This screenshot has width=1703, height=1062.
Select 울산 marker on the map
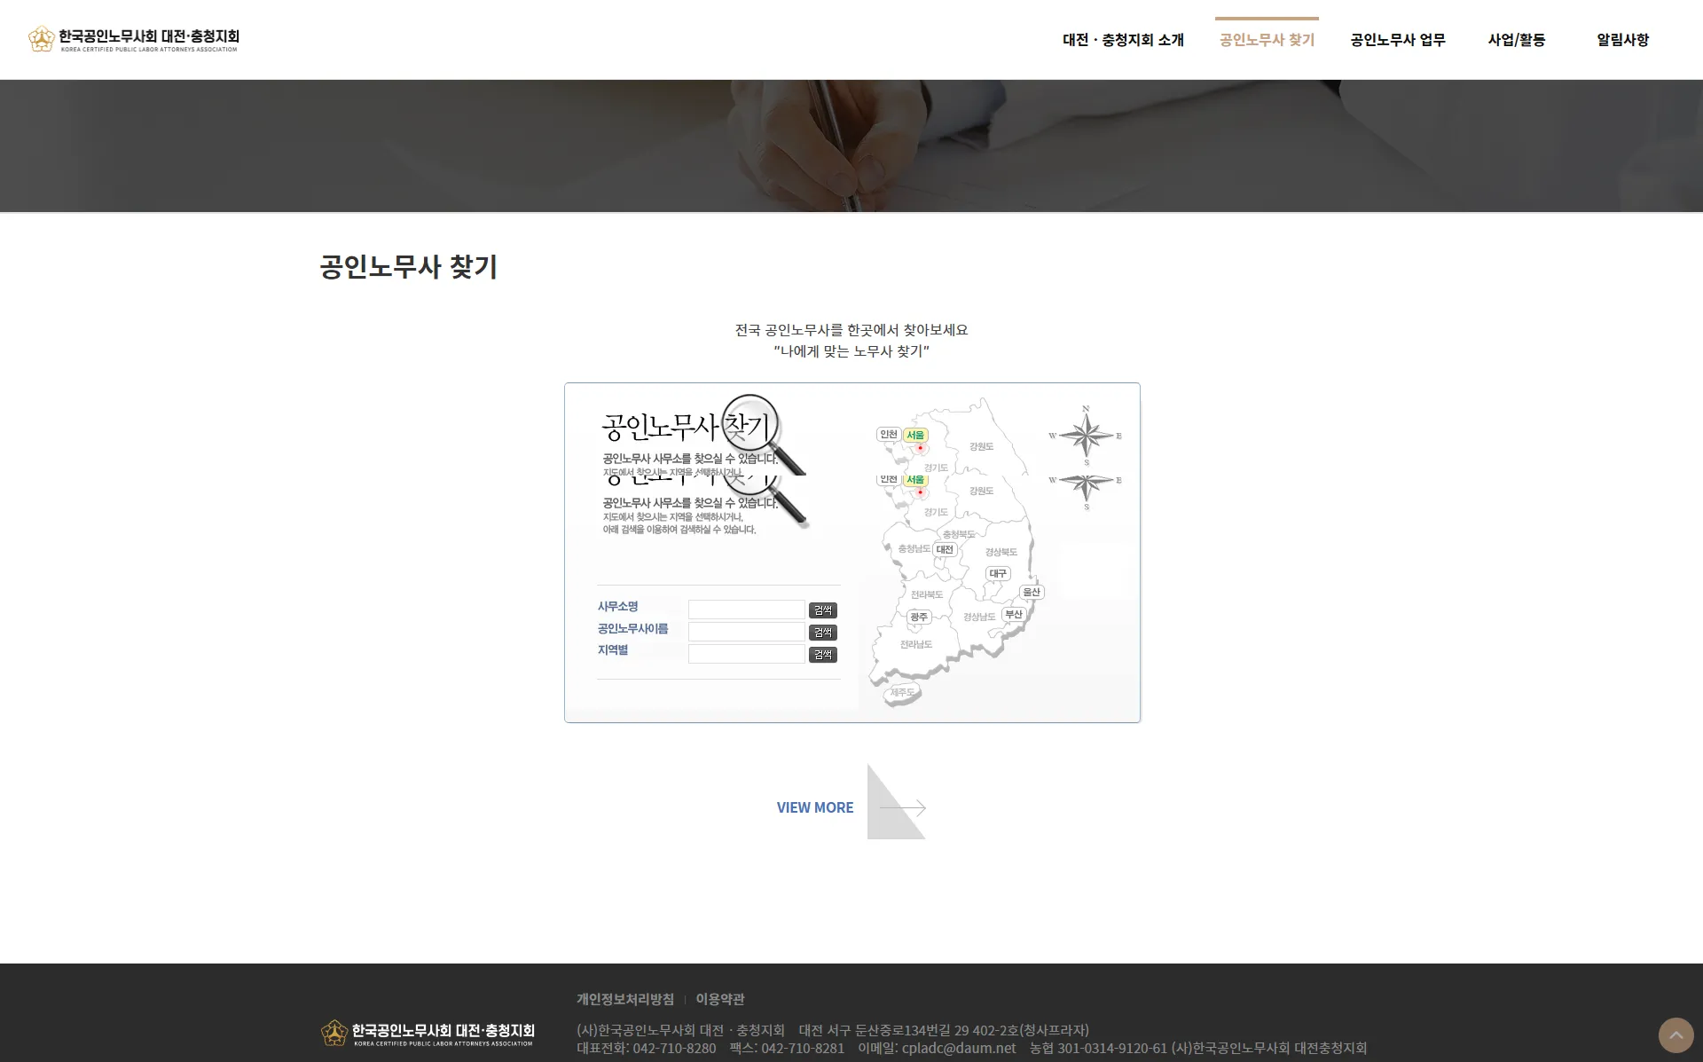pyautogui.click(x=1032, y=592)
